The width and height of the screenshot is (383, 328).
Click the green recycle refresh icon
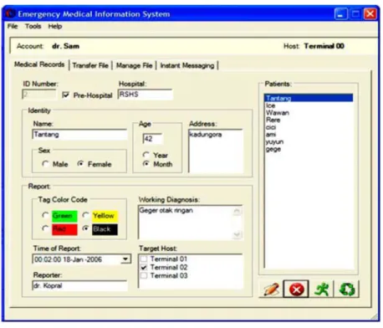point(347,289)
